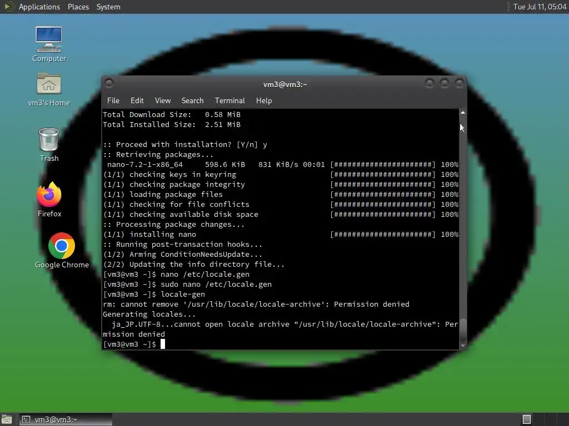Viewport: 569px width, 426px height.
Task: Select the vm3@vm3:~ taskbar button
Action: click(66, 419)
